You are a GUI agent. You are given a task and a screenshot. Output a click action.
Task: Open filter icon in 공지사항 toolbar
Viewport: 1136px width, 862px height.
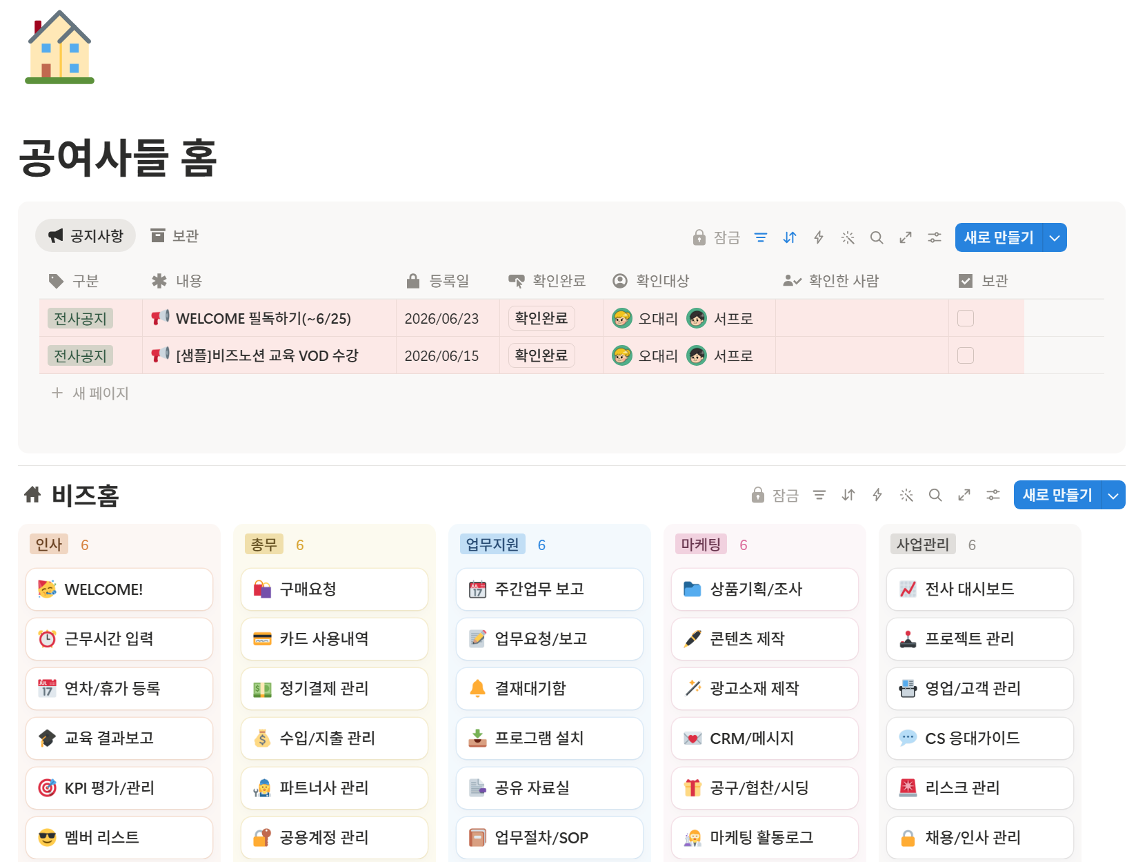pos(761,237)
